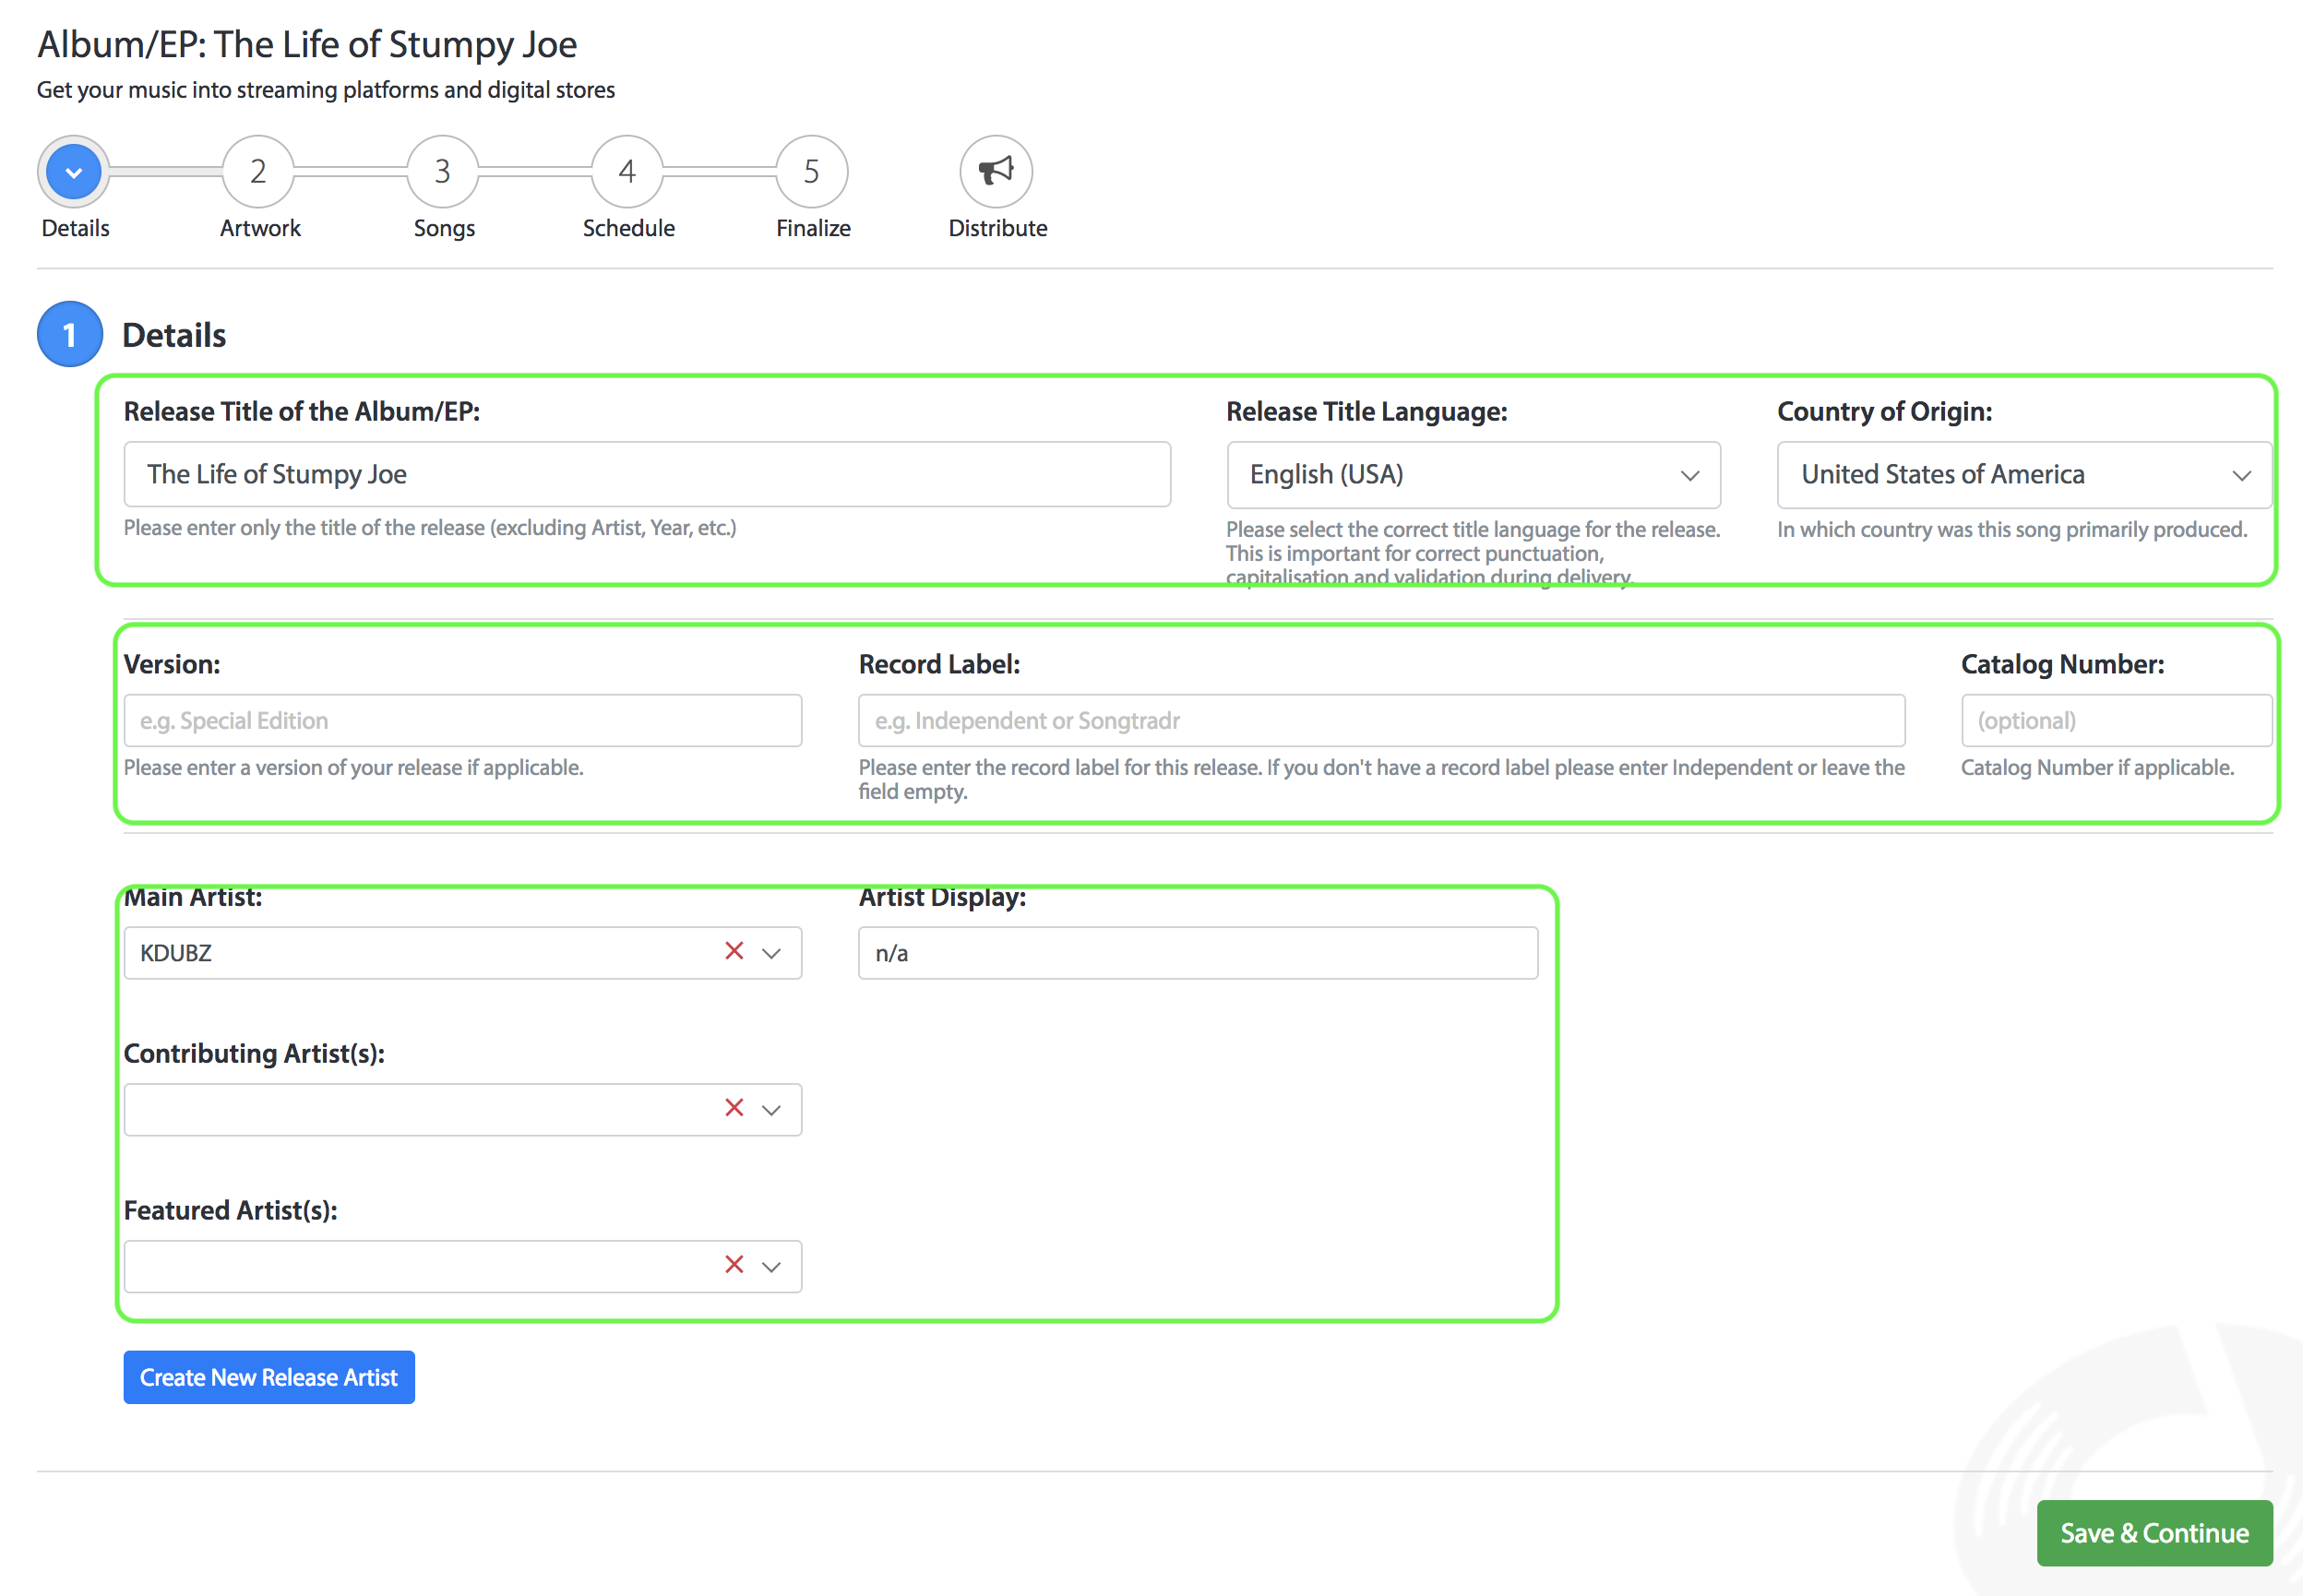
Task: Expand the Main Artist dropdown arrow
Action: (771, 954)
